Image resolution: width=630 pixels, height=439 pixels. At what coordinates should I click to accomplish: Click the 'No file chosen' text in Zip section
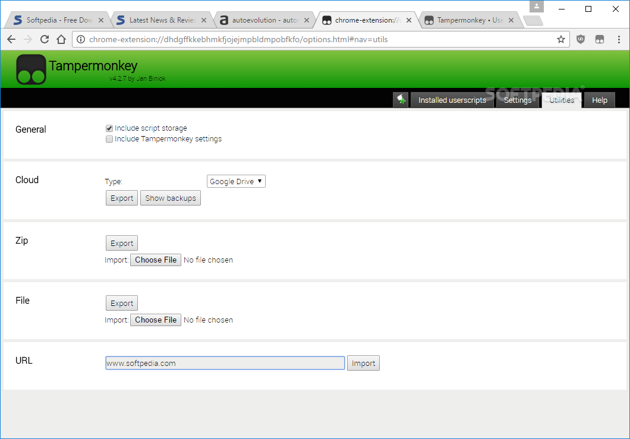[x=208, y=260]
